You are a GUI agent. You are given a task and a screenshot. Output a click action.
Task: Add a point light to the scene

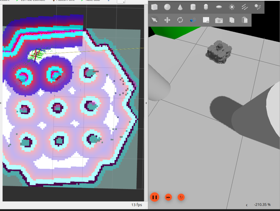[232, 7]
